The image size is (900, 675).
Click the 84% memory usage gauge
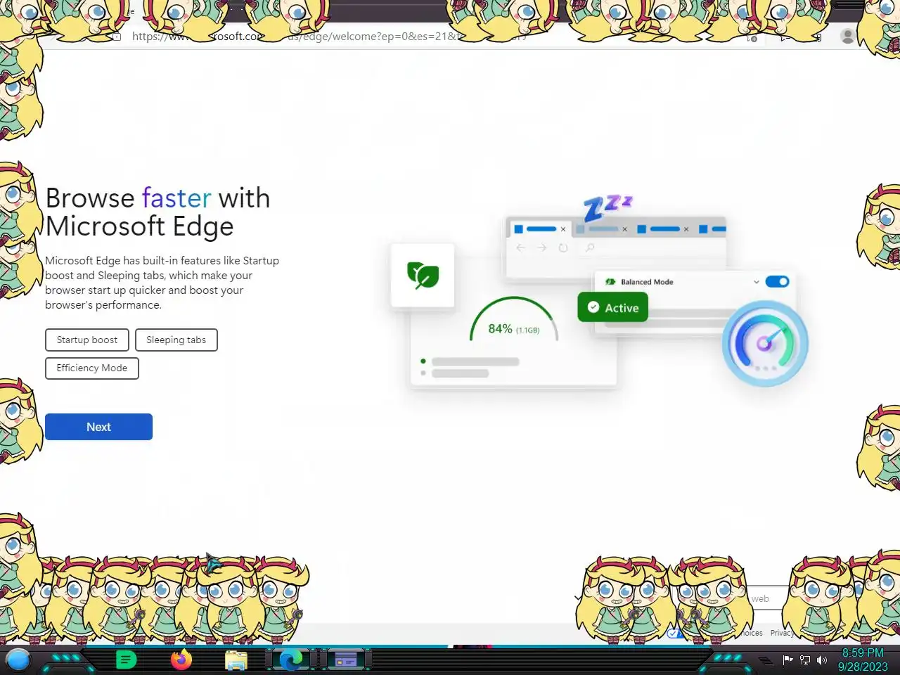[x=514, y=321]
